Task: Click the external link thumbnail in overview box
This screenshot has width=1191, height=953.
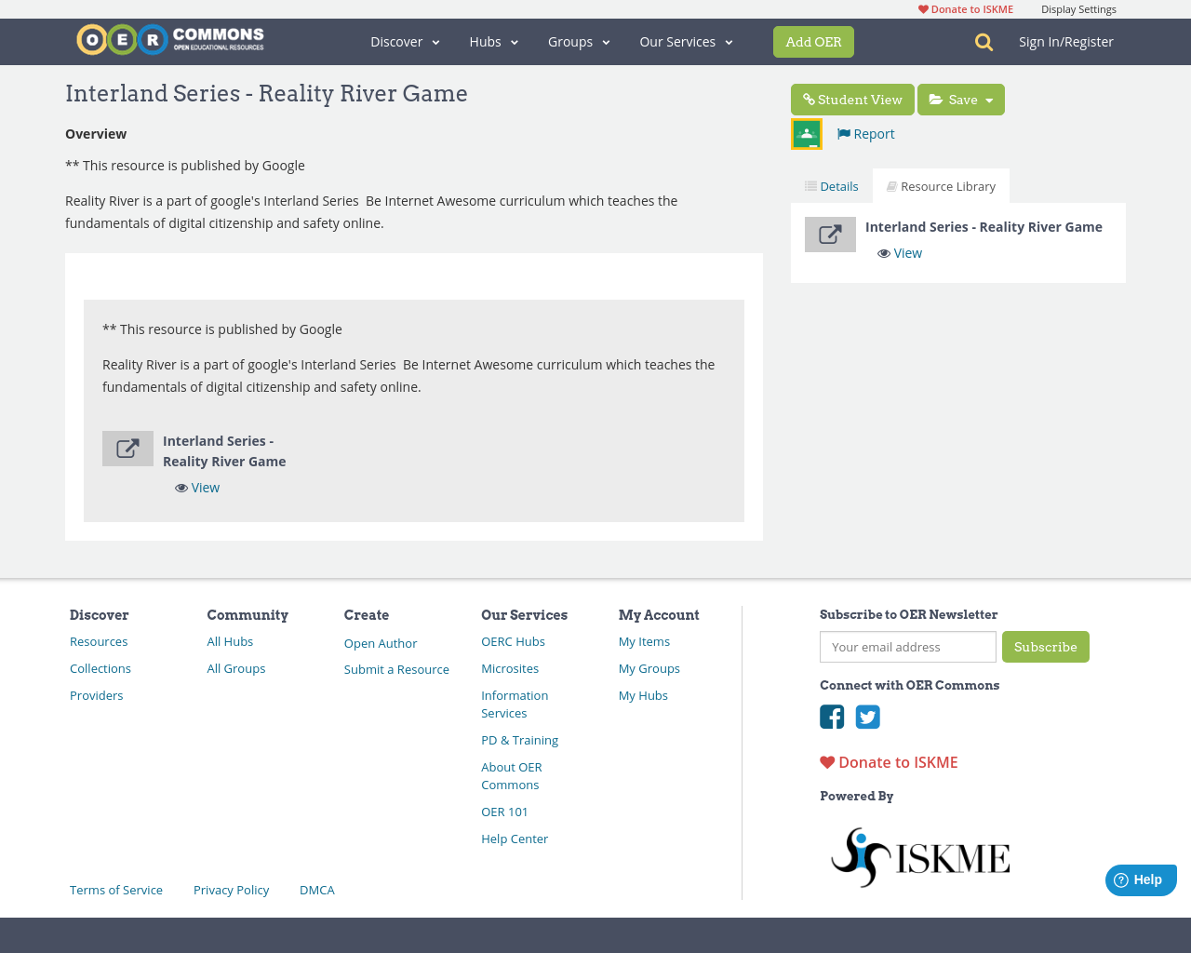Action: coord(127,449)
